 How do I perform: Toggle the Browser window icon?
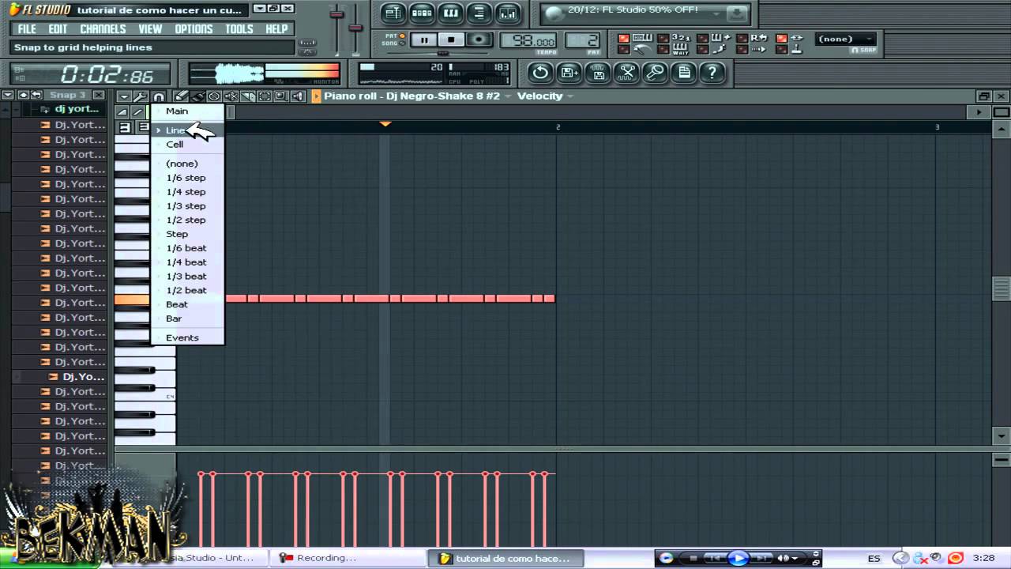click(479, 13)
